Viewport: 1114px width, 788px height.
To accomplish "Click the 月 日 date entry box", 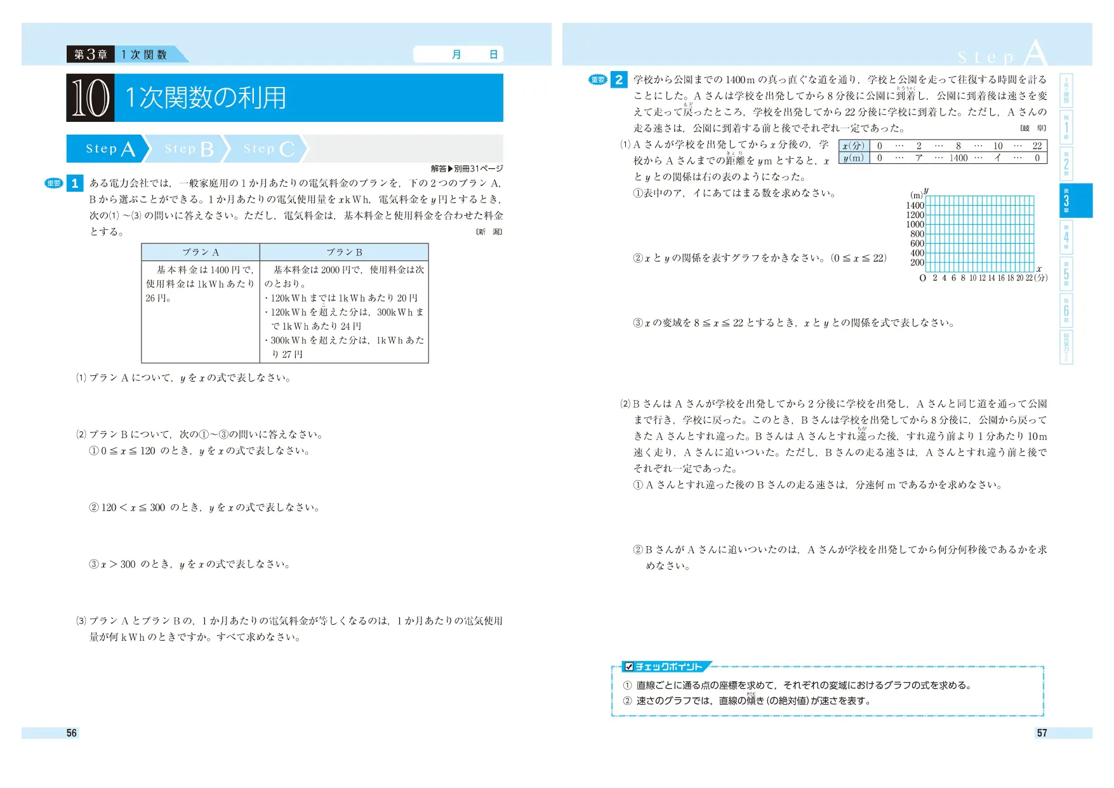I will click(458, 55).
